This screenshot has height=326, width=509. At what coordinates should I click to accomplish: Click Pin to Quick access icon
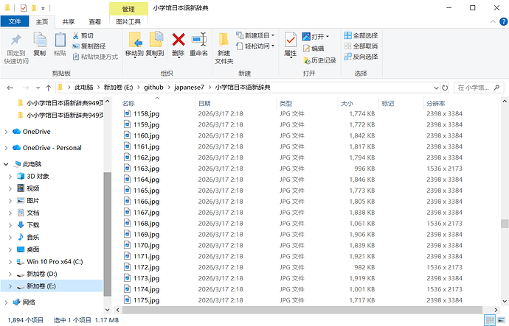pos(16,40)
